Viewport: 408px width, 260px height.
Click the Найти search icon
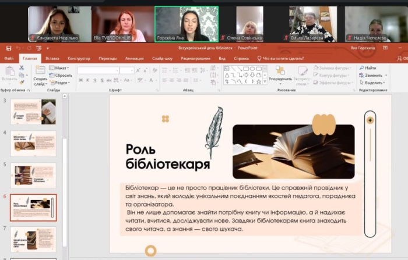tap(361, 68)
